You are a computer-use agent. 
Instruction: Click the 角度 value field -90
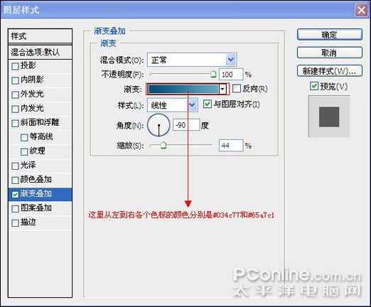click(186, 125)
